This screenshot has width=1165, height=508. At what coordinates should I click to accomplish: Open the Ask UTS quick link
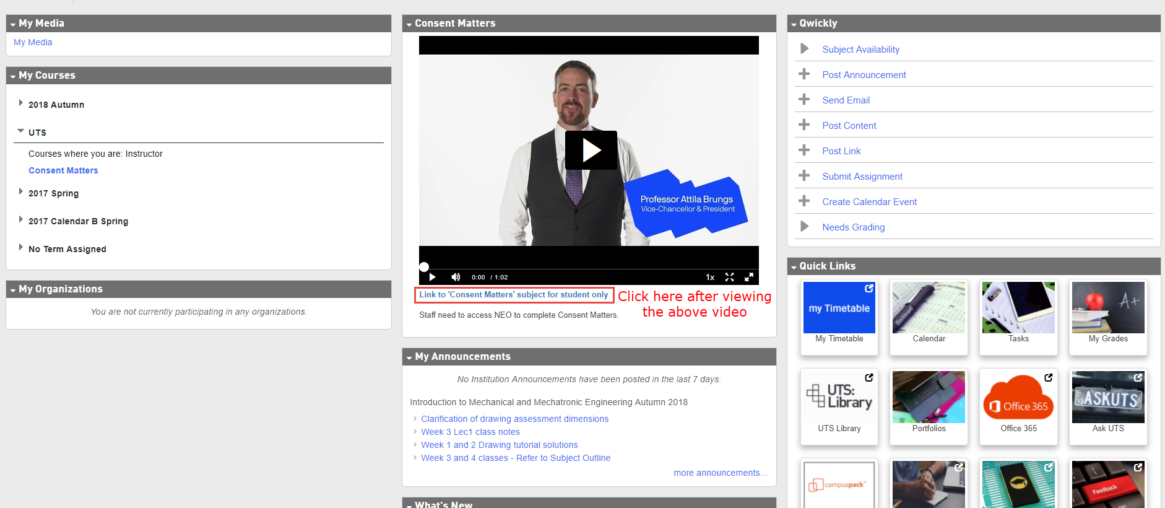click(x=1107, y=398)
